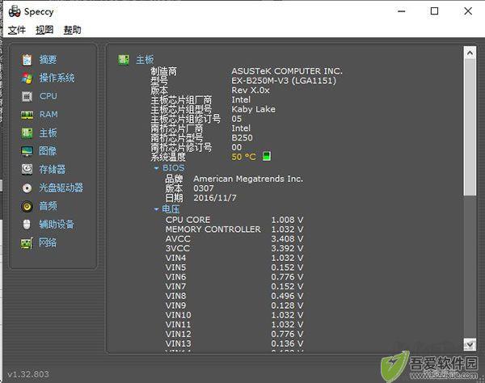The height and width of the screenshot is (383, 485).
Task: Open the 文件 menu
Action: 17,30
